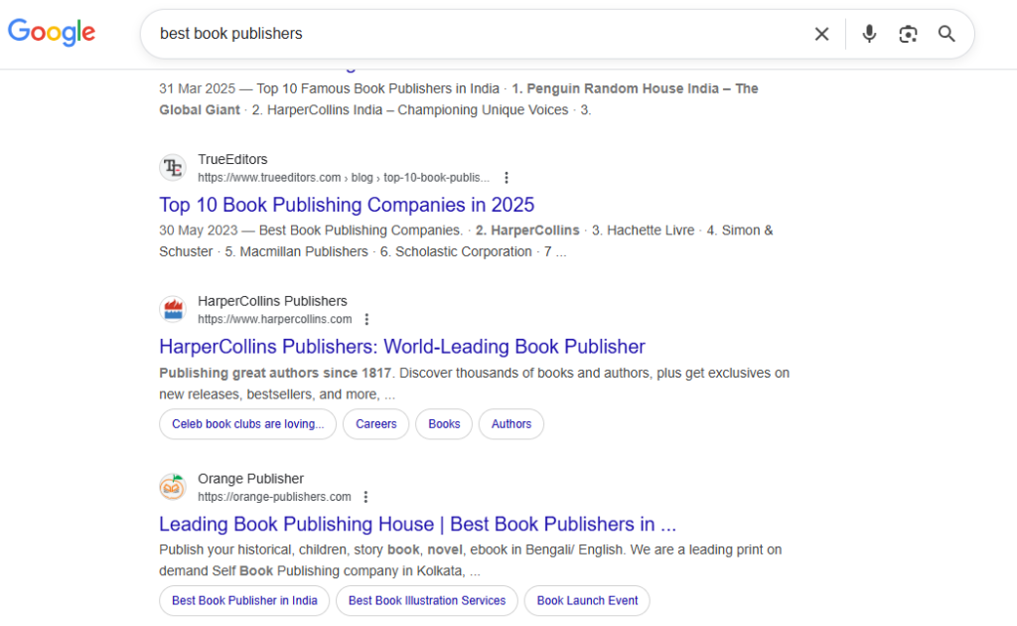Click inside the search input field

pos(477,34)
